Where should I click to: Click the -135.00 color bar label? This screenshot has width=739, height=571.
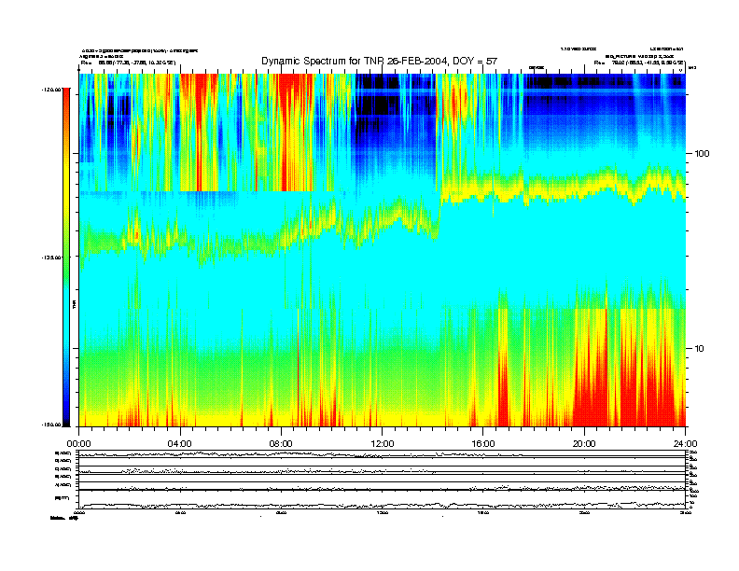click(x=52, y=258)
